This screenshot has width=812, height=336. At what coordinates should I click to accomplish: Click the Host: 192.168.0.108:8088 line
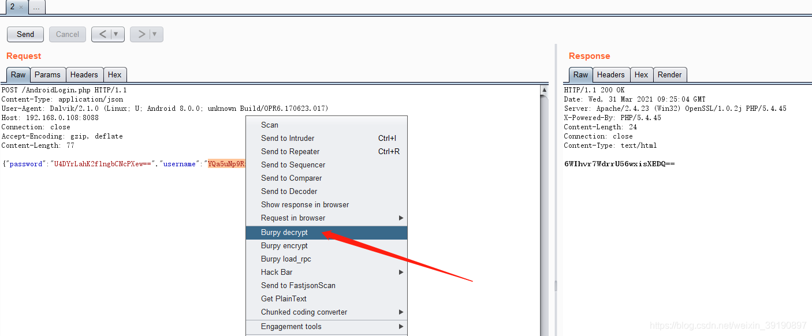pyautogui.click(x=50, y=118)
